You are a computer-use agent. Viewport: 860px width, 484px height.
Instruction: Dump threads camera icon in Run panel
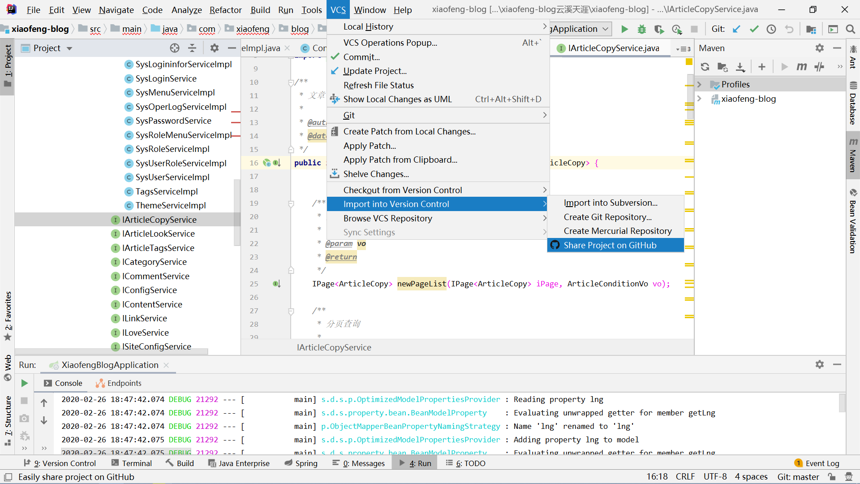(x=24, y=418)
